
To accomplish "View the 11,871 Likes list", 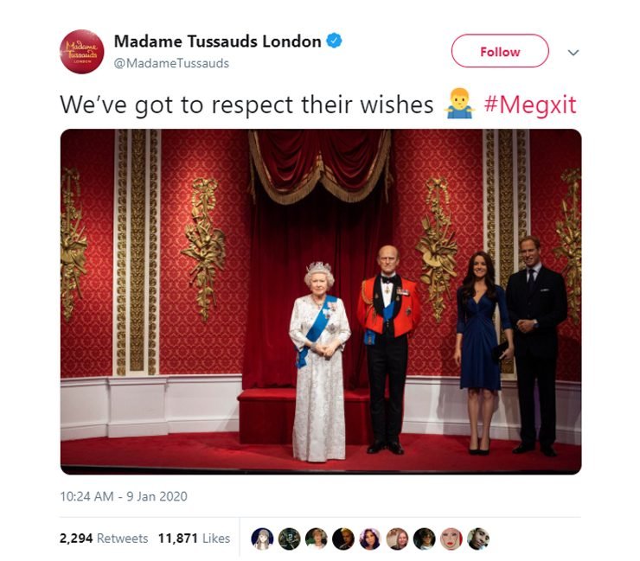I will pyautogui.click(x=195, y=539).
